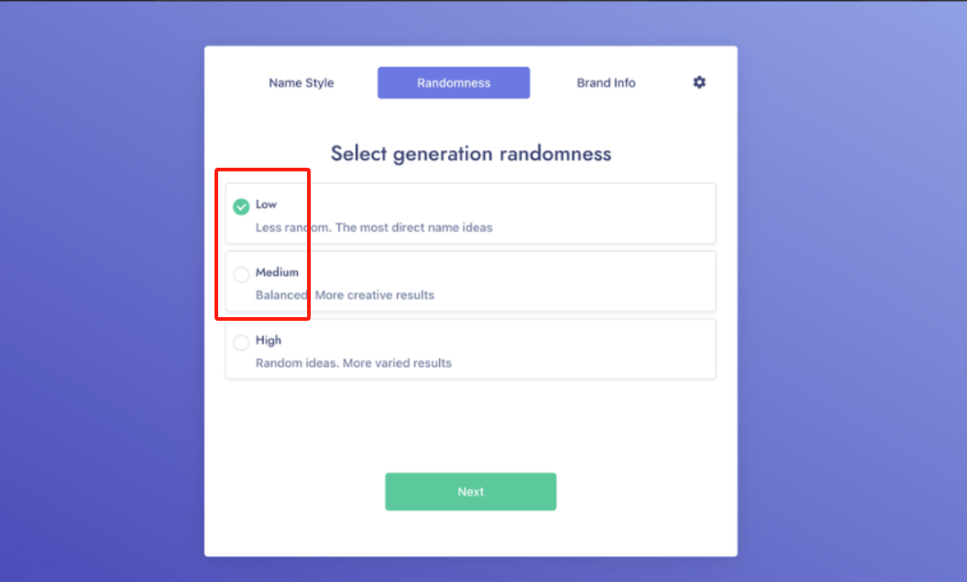Click "More creative results" description text
Image resolution: width=967 pixels, height=582 pixels.
point(375,295)
